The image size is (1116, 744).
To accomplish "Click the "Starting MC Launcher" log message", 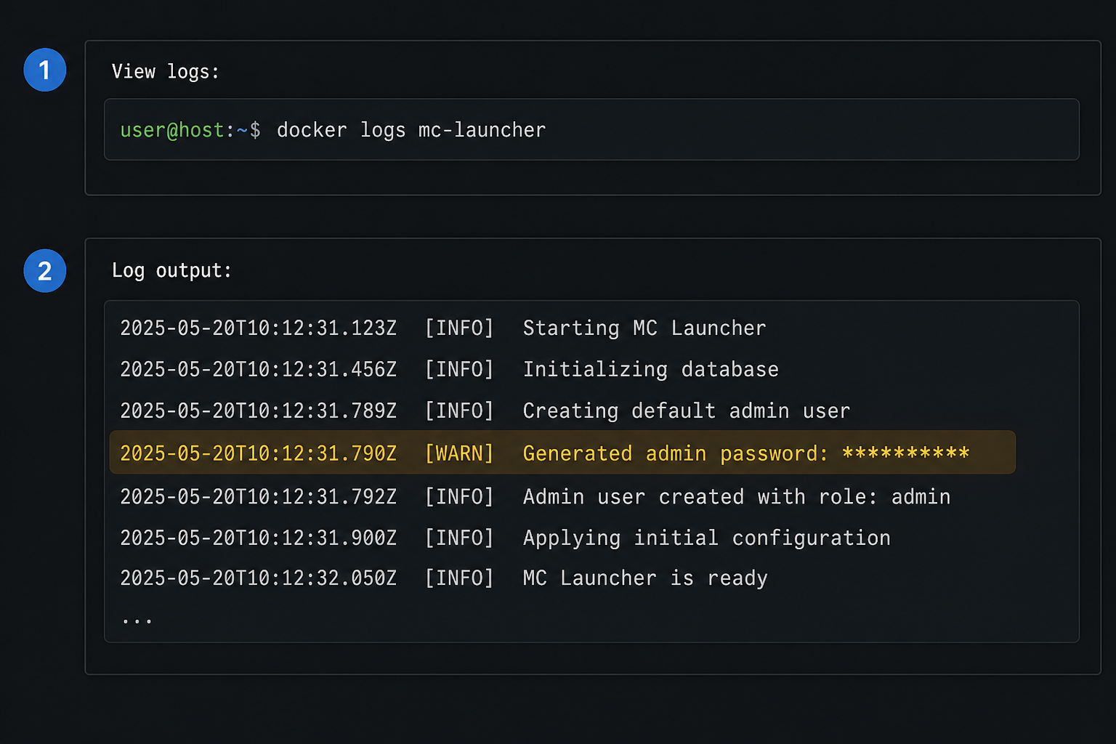I will 644,328.
